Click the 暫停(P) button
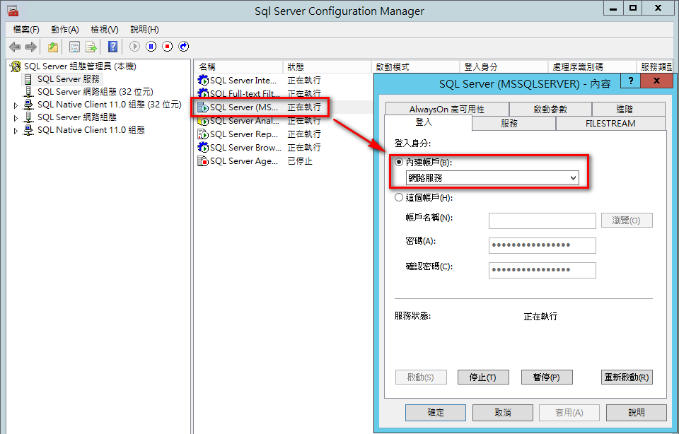Screen dimensions: 679x434 tap(547, 377)
